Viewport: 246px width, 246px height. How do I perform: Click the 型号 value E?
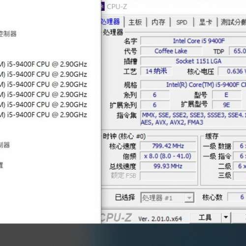(x=226, y=95)
